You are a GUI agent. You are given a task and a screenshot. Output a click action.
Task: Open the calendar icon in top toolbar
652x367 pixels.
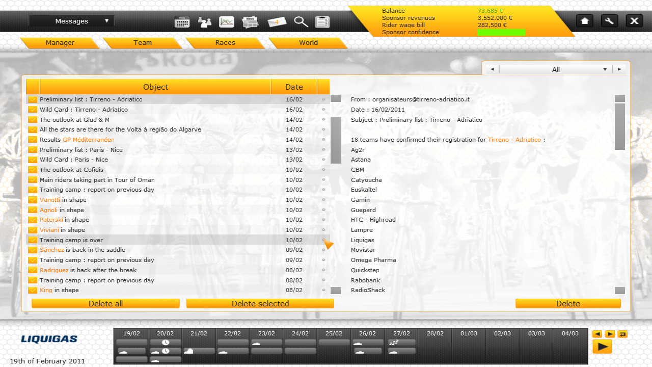(x=182, y=22)
